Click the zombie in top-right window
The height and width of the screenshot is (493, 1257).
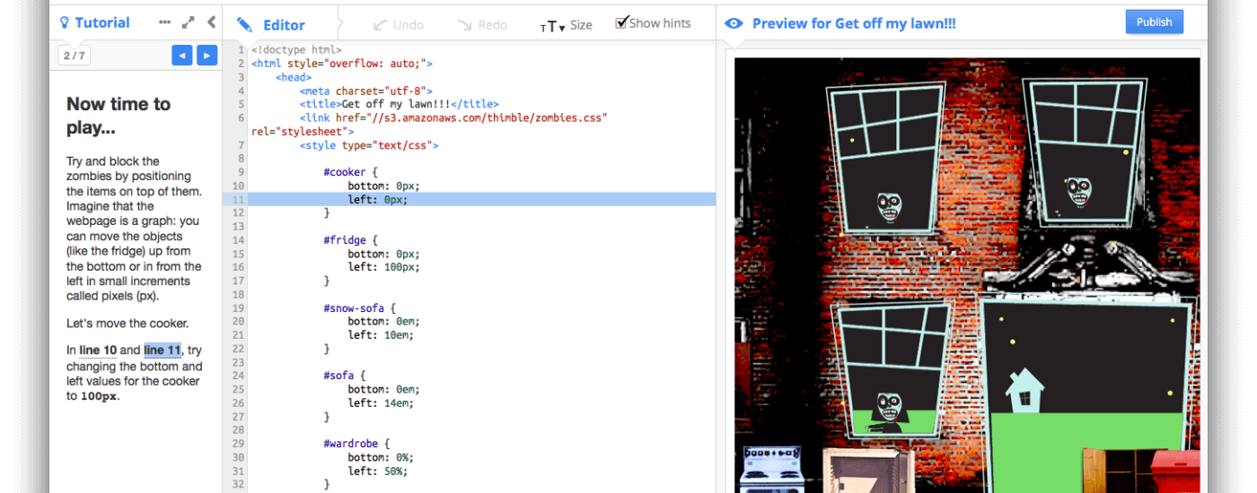click(x=1078, y=192)
